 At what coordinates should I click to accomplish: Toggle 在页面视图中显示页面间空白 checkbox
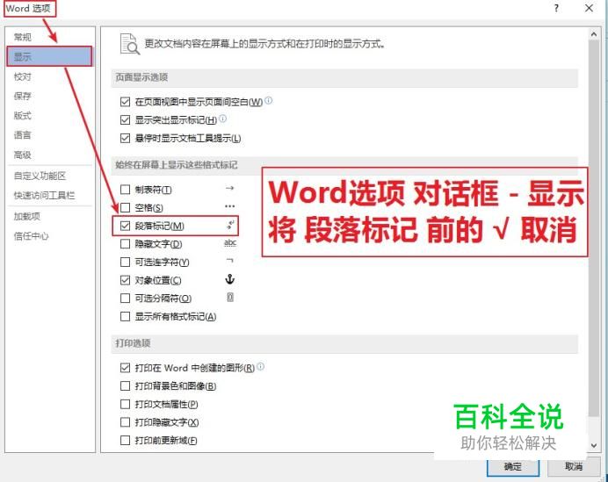[125, 102]
